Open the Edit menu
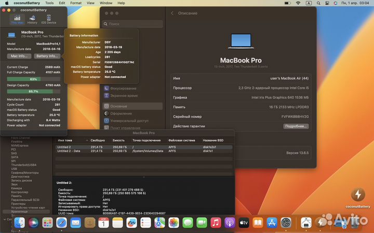The width and height of the screenshot is (374, 233). pos(62,3)
